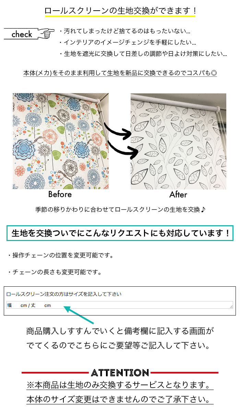Click the textarea resize handle corner

click(x=231, y=306)
